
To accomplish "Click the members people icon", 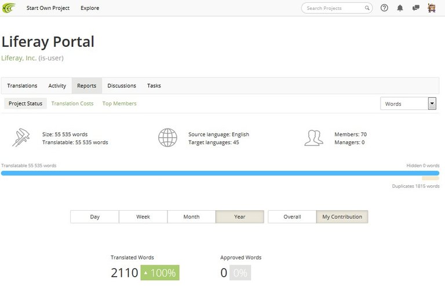I will [313, 138].
